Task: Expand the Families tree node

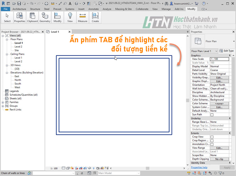Action: tap(3, 102)
